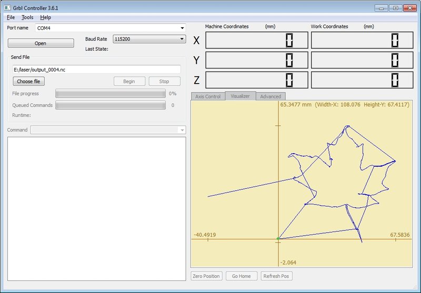Click the Refresh Pos button
421x293 pixels.
coord(277,276)
